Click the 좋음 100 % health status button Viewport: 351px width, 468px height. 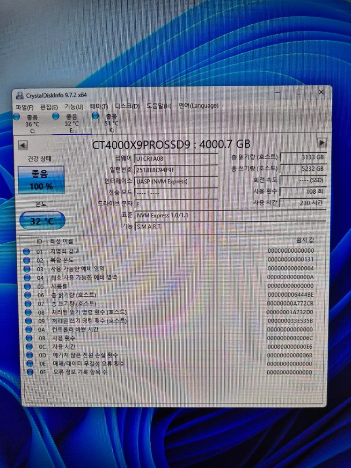coord(41,180)
